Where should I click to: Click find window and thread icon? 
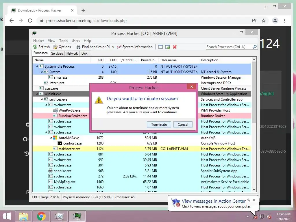[167, 47]
